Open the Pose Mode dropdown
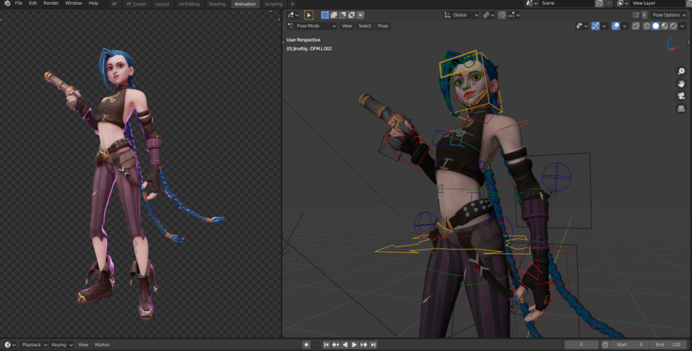The image size is (692, 351). pyautogui.click(x=312, y=26)
